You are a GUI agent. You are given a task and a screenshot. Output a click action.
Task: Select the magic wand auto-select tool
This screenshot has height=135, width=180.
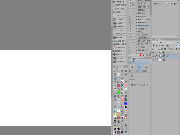tap(122, 71)
